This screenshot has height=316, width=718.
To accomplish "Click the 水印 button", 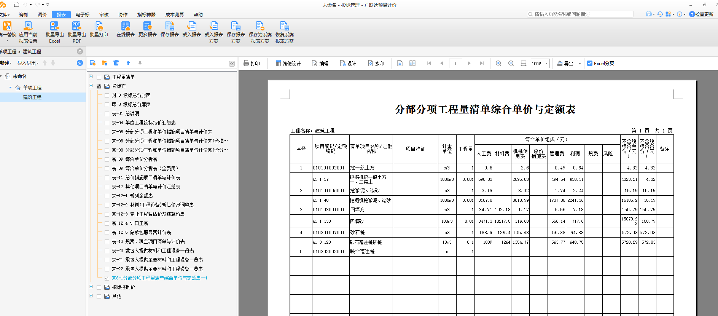I will click(x=376, y=64).
